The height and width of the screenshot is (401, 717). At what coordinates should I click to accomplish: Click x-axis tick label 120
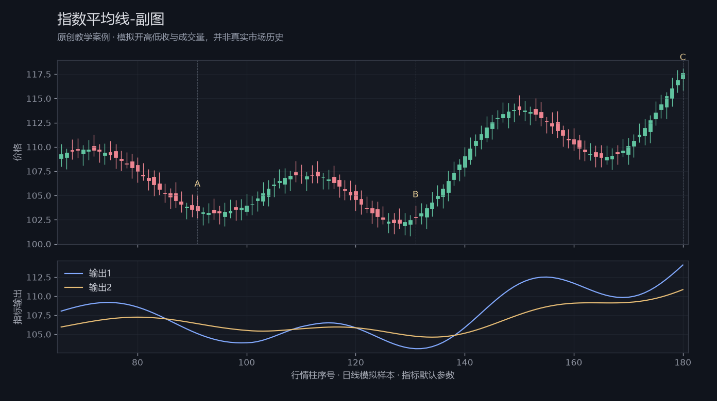(355, 362)
